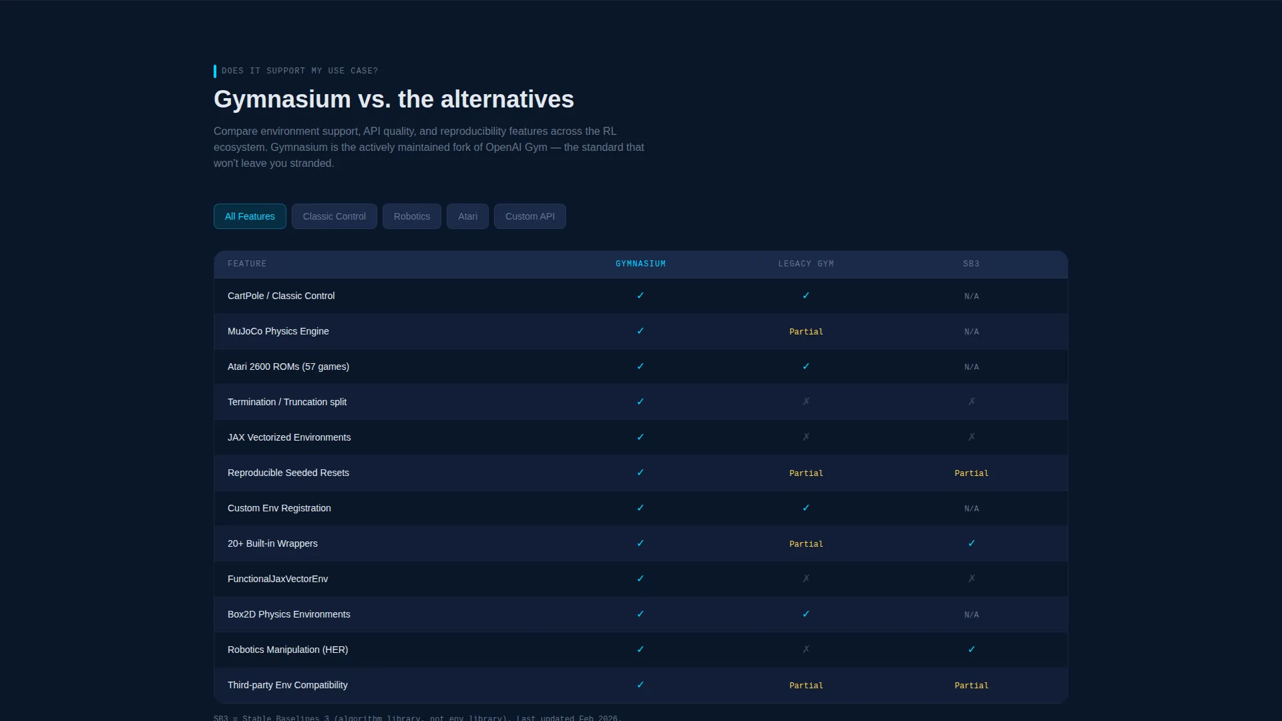Click the 20+ Built-in Wrappers feature name
The height and width of the screenshot is (721, 1282).
coord(272,543)
